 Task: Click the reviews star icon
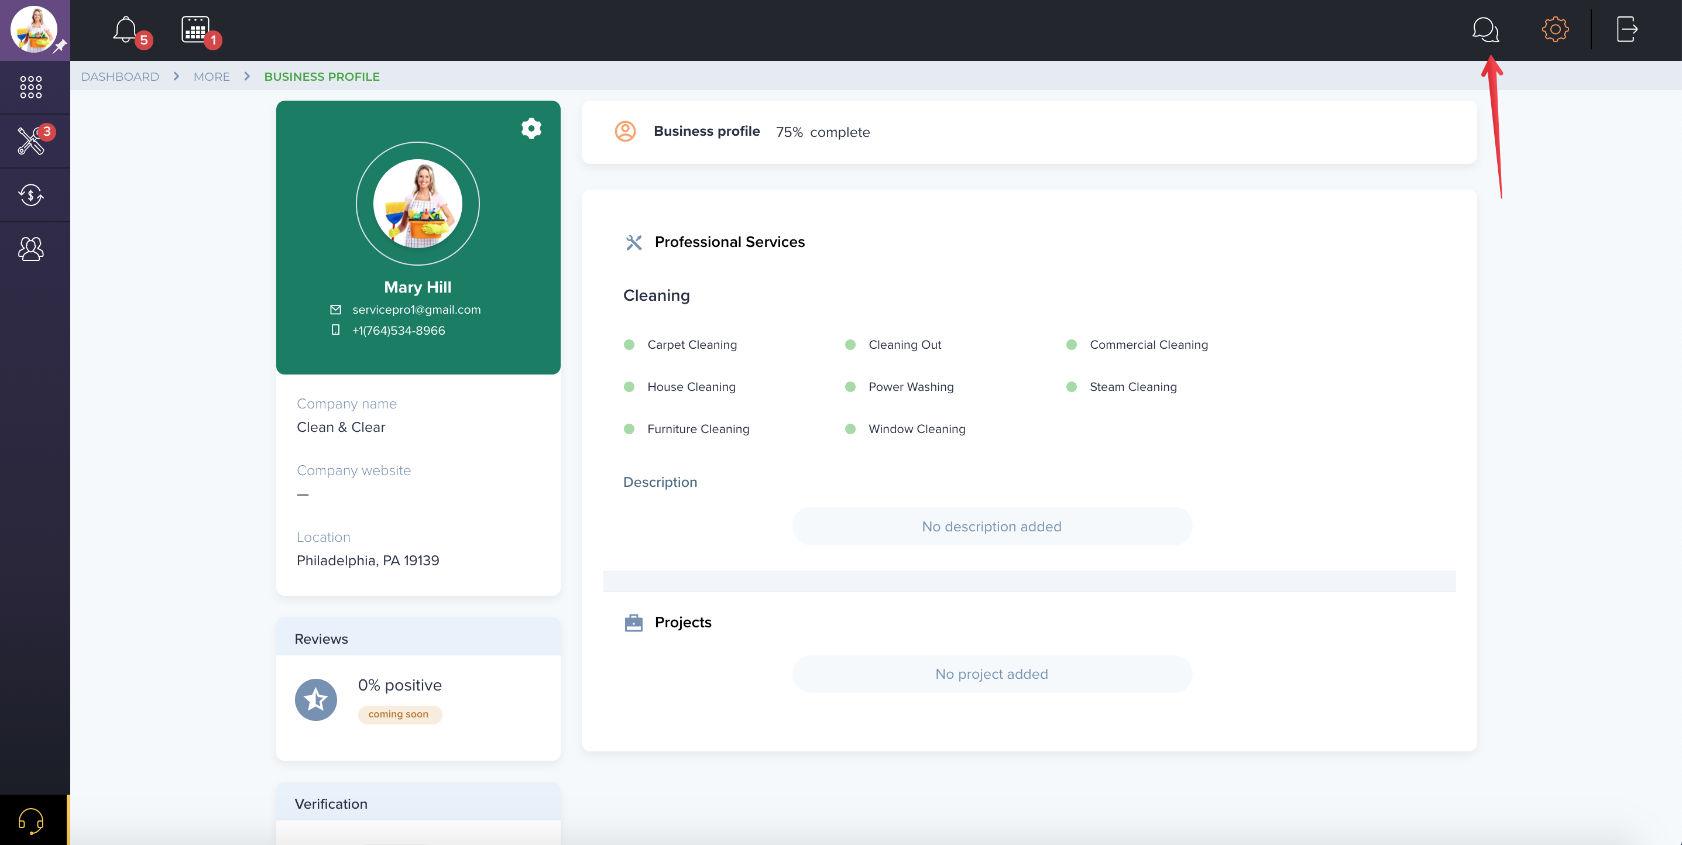coord(315,699)
